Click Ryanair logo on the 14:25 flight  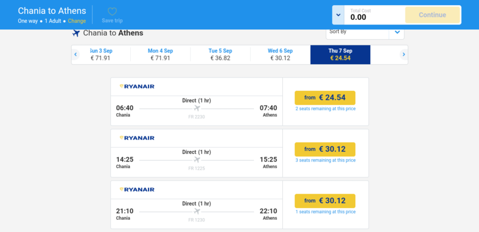click(x=137, y=138)
